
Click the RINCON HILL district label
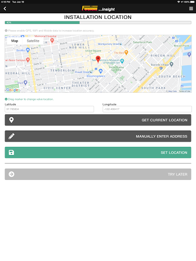[163, 56]
